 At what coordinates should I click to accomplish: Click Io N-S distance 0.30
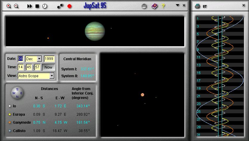click(x=37, y=106)
